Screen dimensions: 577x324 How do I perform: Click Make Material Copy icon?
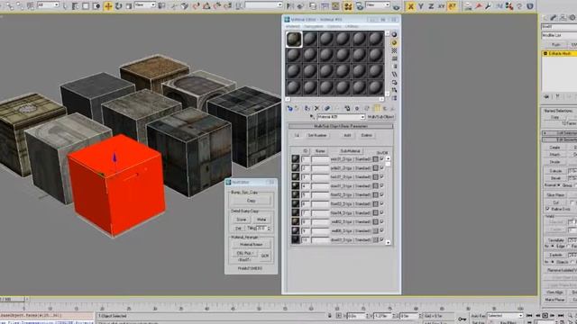point(326,108)
